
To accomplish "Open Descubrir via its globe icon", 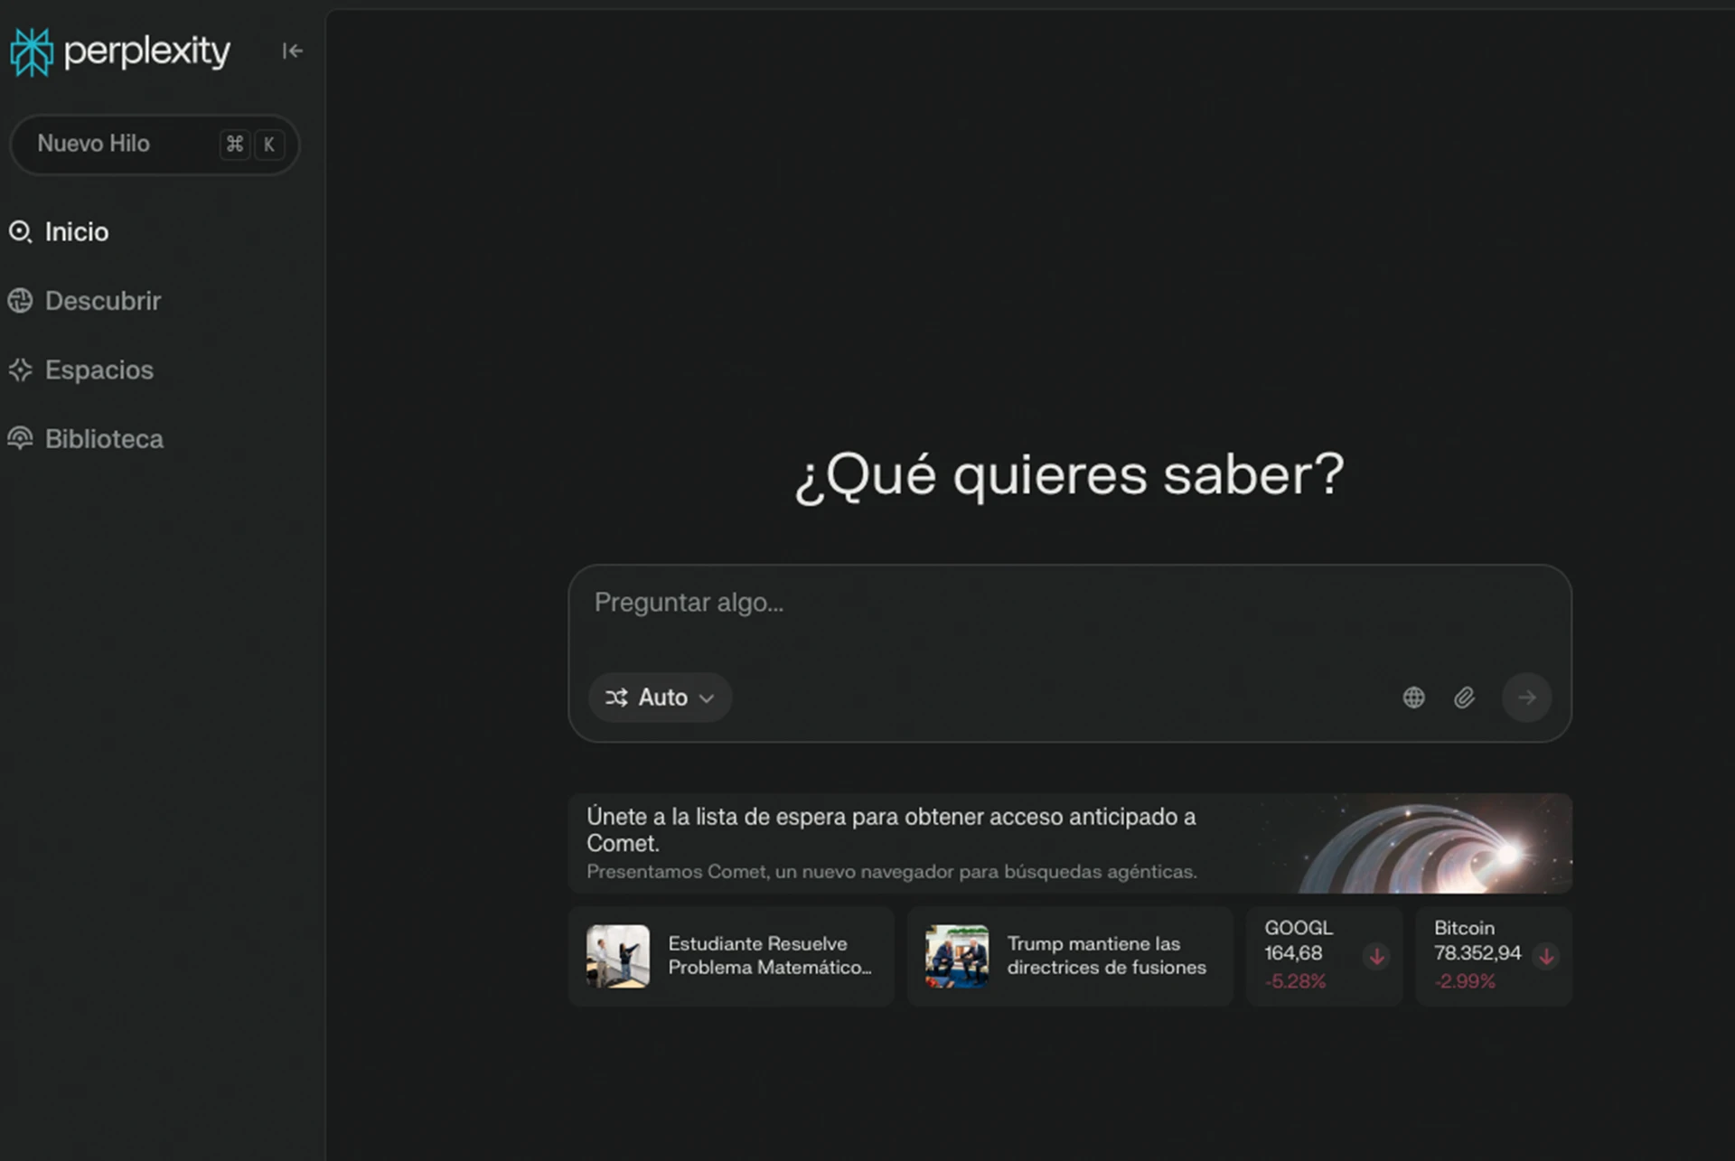I will (x=21, y=301).
